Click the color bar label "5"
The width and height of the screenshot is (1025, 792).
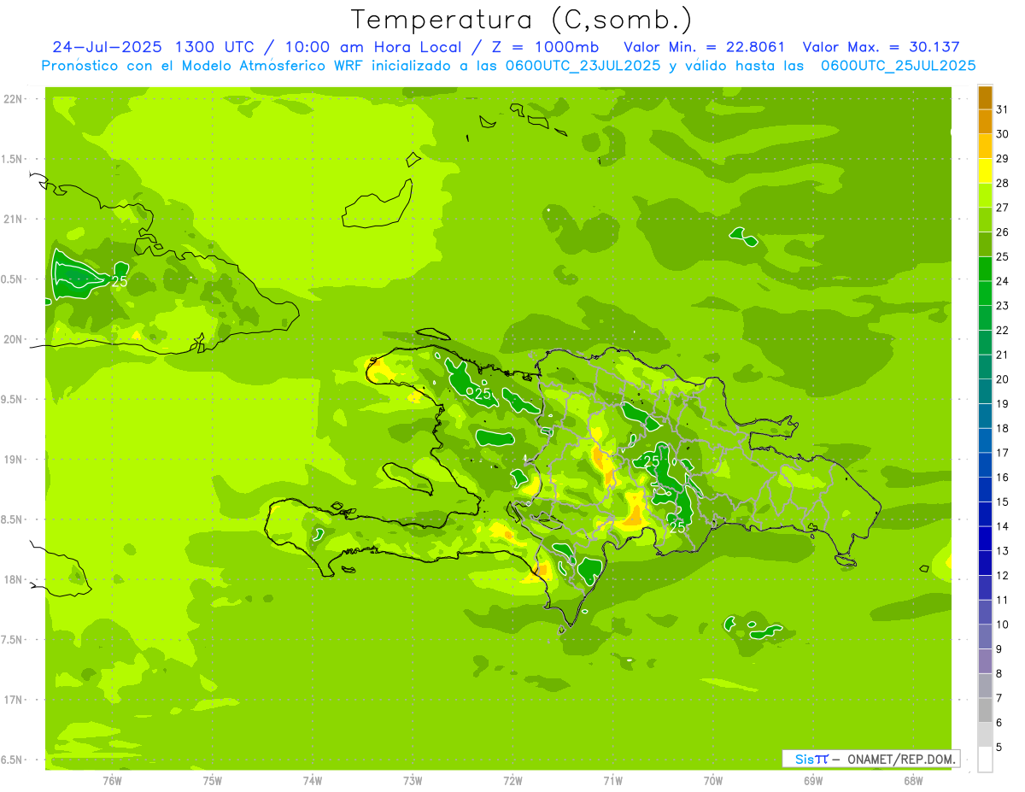tap(1000, 748)
